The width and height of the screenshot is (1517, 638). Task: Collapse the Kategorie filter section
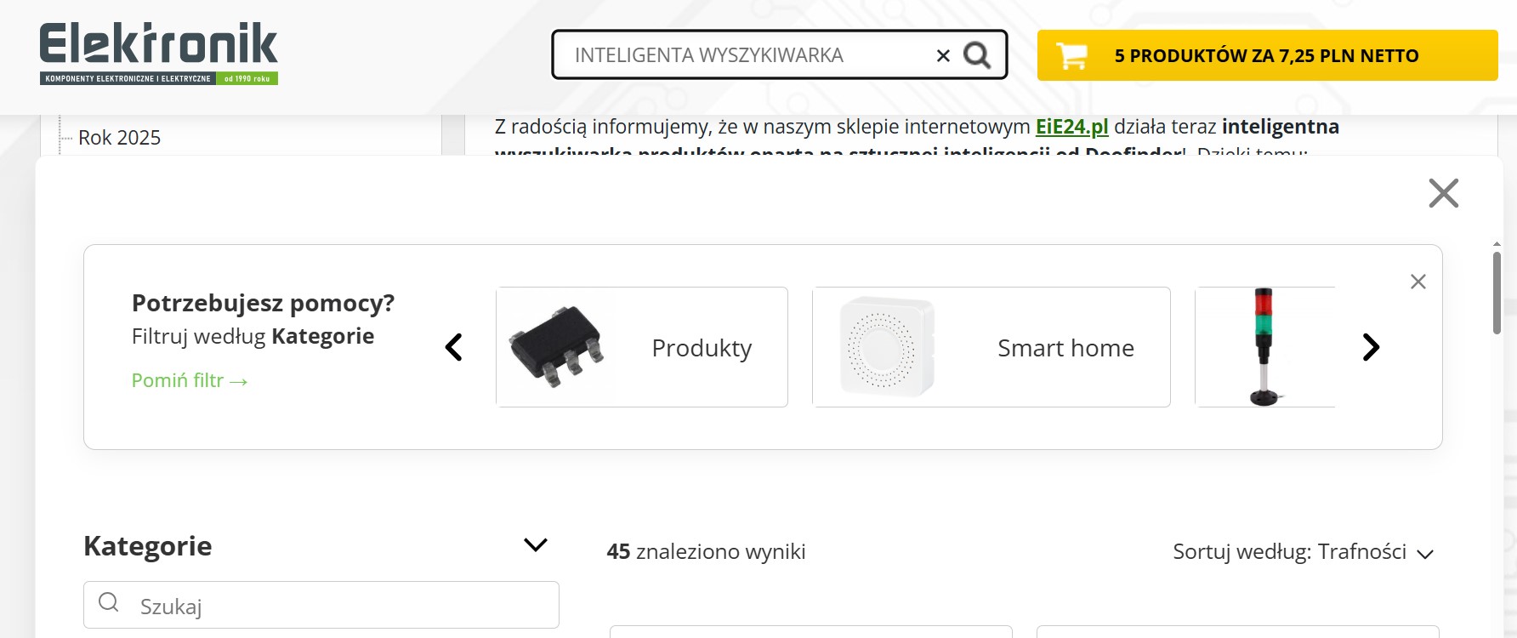point(535,545)
